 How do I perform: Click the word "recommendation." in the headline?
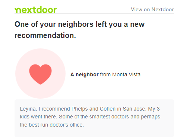[x=45, y=35]
